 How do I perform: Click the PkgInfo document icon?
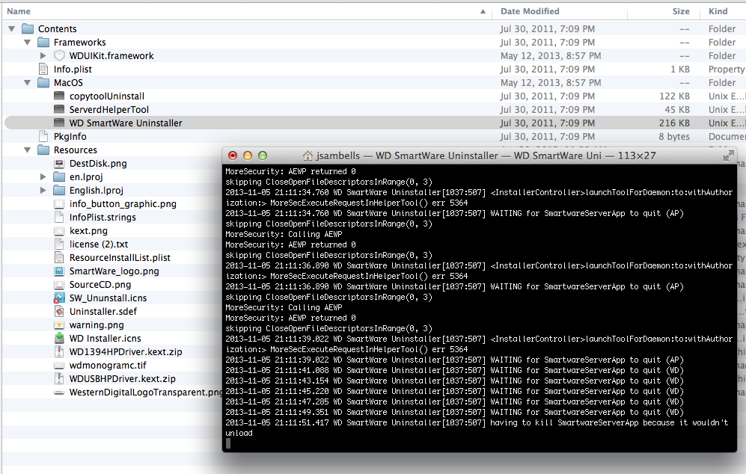(x=43, y=137)
